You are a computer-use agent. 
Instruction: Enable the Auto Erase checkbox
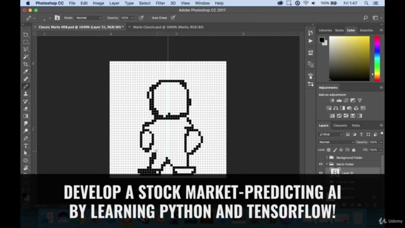(149, 18)
